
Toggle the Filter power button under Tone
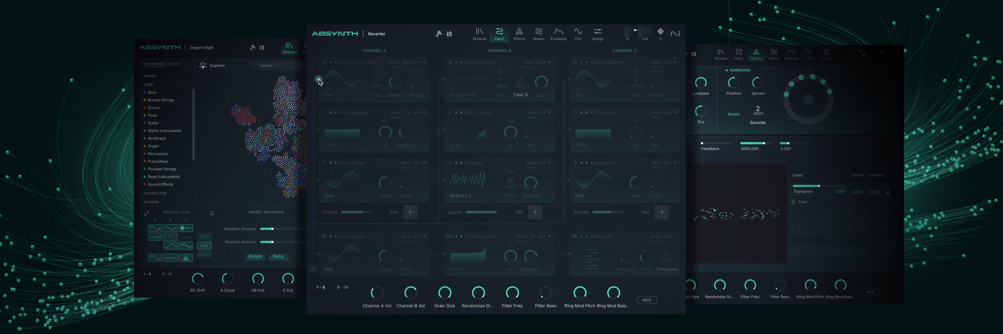(793, 202)
